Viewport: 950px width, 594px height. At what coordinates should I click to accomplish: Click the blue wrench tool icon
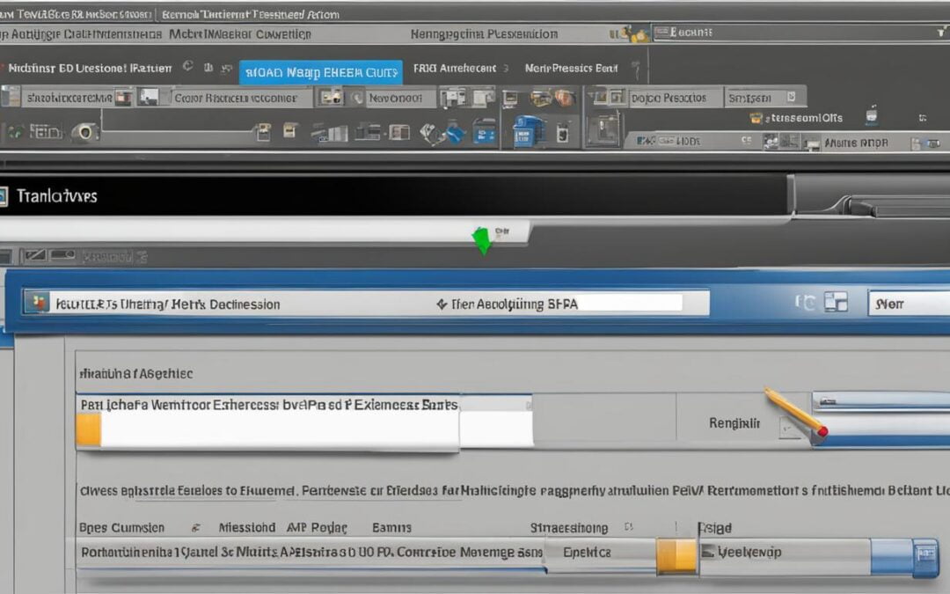point(454,134)
